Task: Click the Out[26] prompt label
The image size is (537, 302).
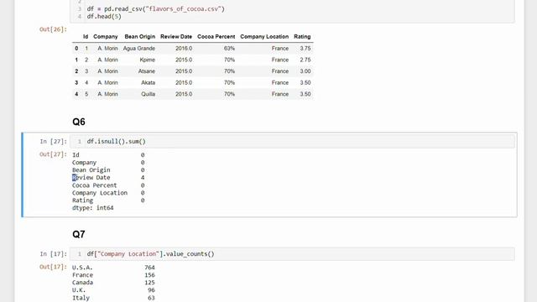Action: pyautogui.click(x=54, y=29)
